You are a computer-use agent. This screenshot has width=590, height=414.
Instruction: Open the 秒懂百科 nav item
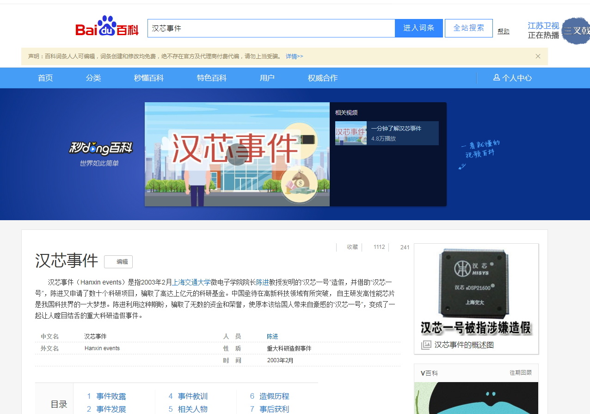tap(149, 78)
